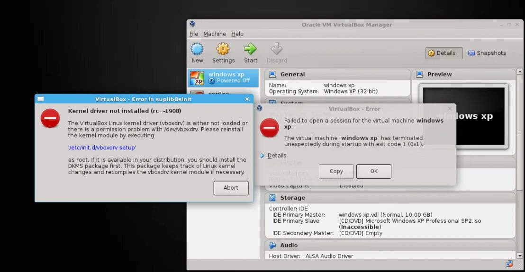Screen dimensions: 525x272
Task: Click the red error icon in session error dialog
Action: click(x=270, y=128)
